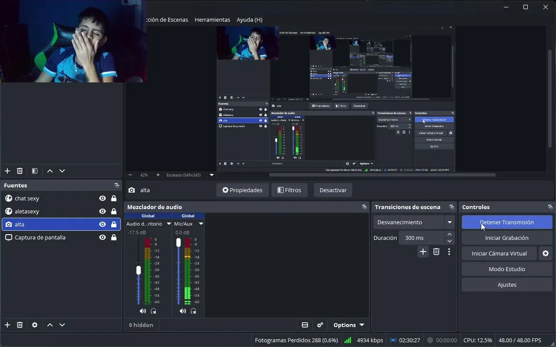This screenshot has width=556, height=347.
Task: Undock the Controles panel icon
Action: pos(550,207)
